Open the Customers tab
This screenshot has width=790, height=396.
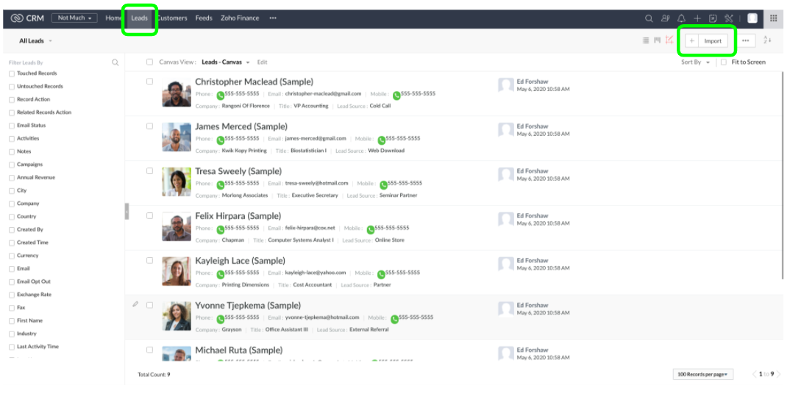(172, 18)
